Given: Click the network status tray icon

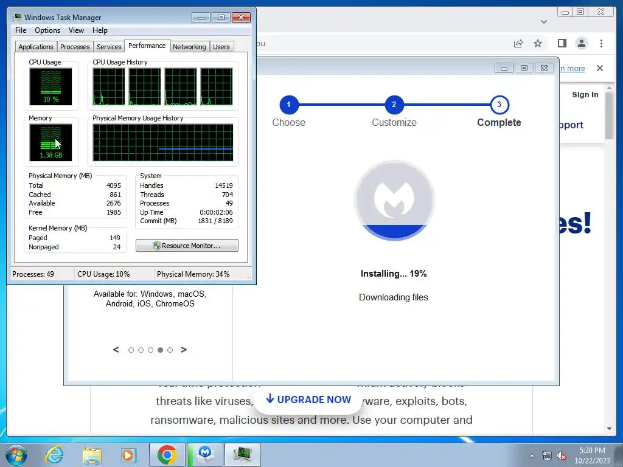Looking at the screenshot, I should pyautogui.click(x=547, y=455).
